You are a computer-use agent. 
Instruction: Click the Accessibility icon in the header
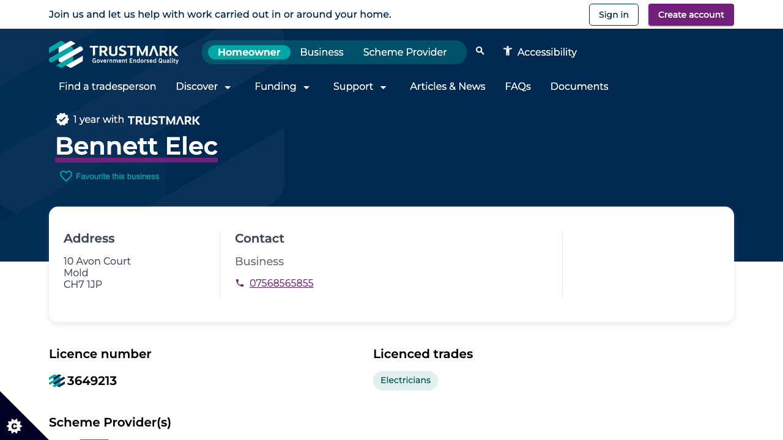point(507,52)
